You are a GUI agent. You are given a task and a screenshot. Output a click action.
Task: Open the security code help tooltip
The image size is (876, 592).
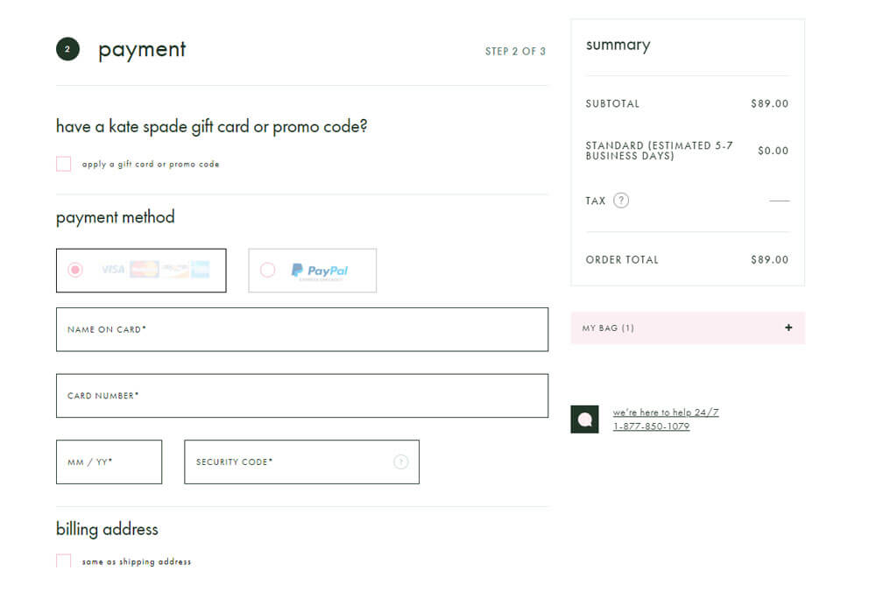[x=400, y=462]
